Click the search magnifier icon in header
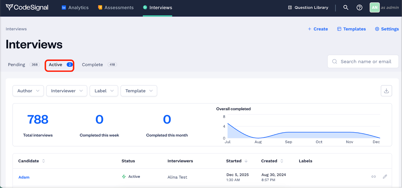Screen dimensions: 402x188 pos(346,8)
